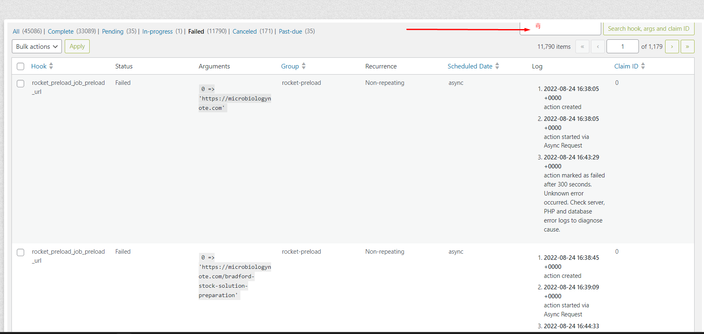Sort table by Group header link
This screenshot has height=334, width=704.
pos(290,66)
